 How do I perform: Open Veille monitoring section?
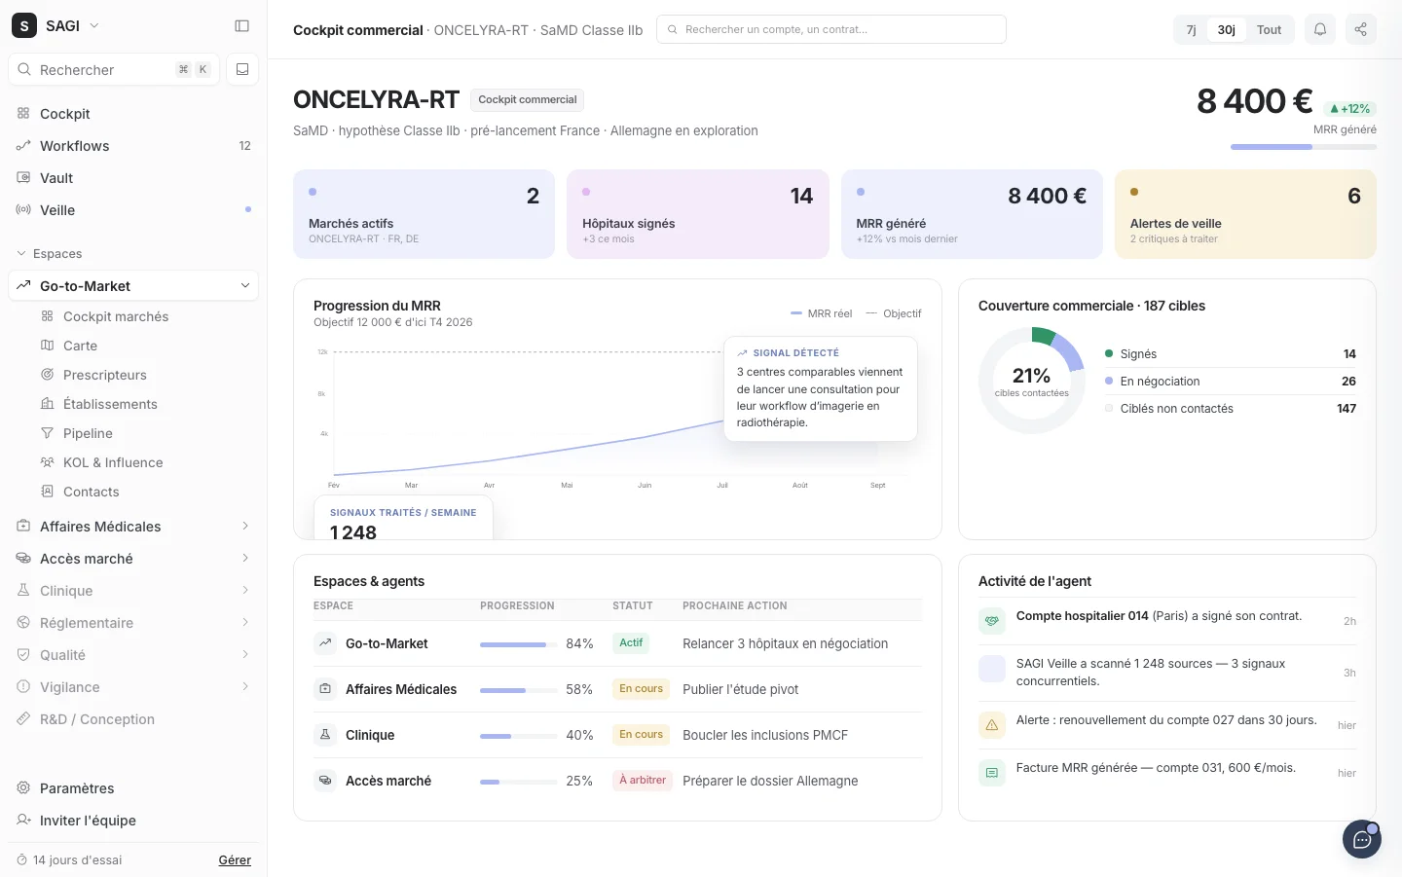point(133,210)
